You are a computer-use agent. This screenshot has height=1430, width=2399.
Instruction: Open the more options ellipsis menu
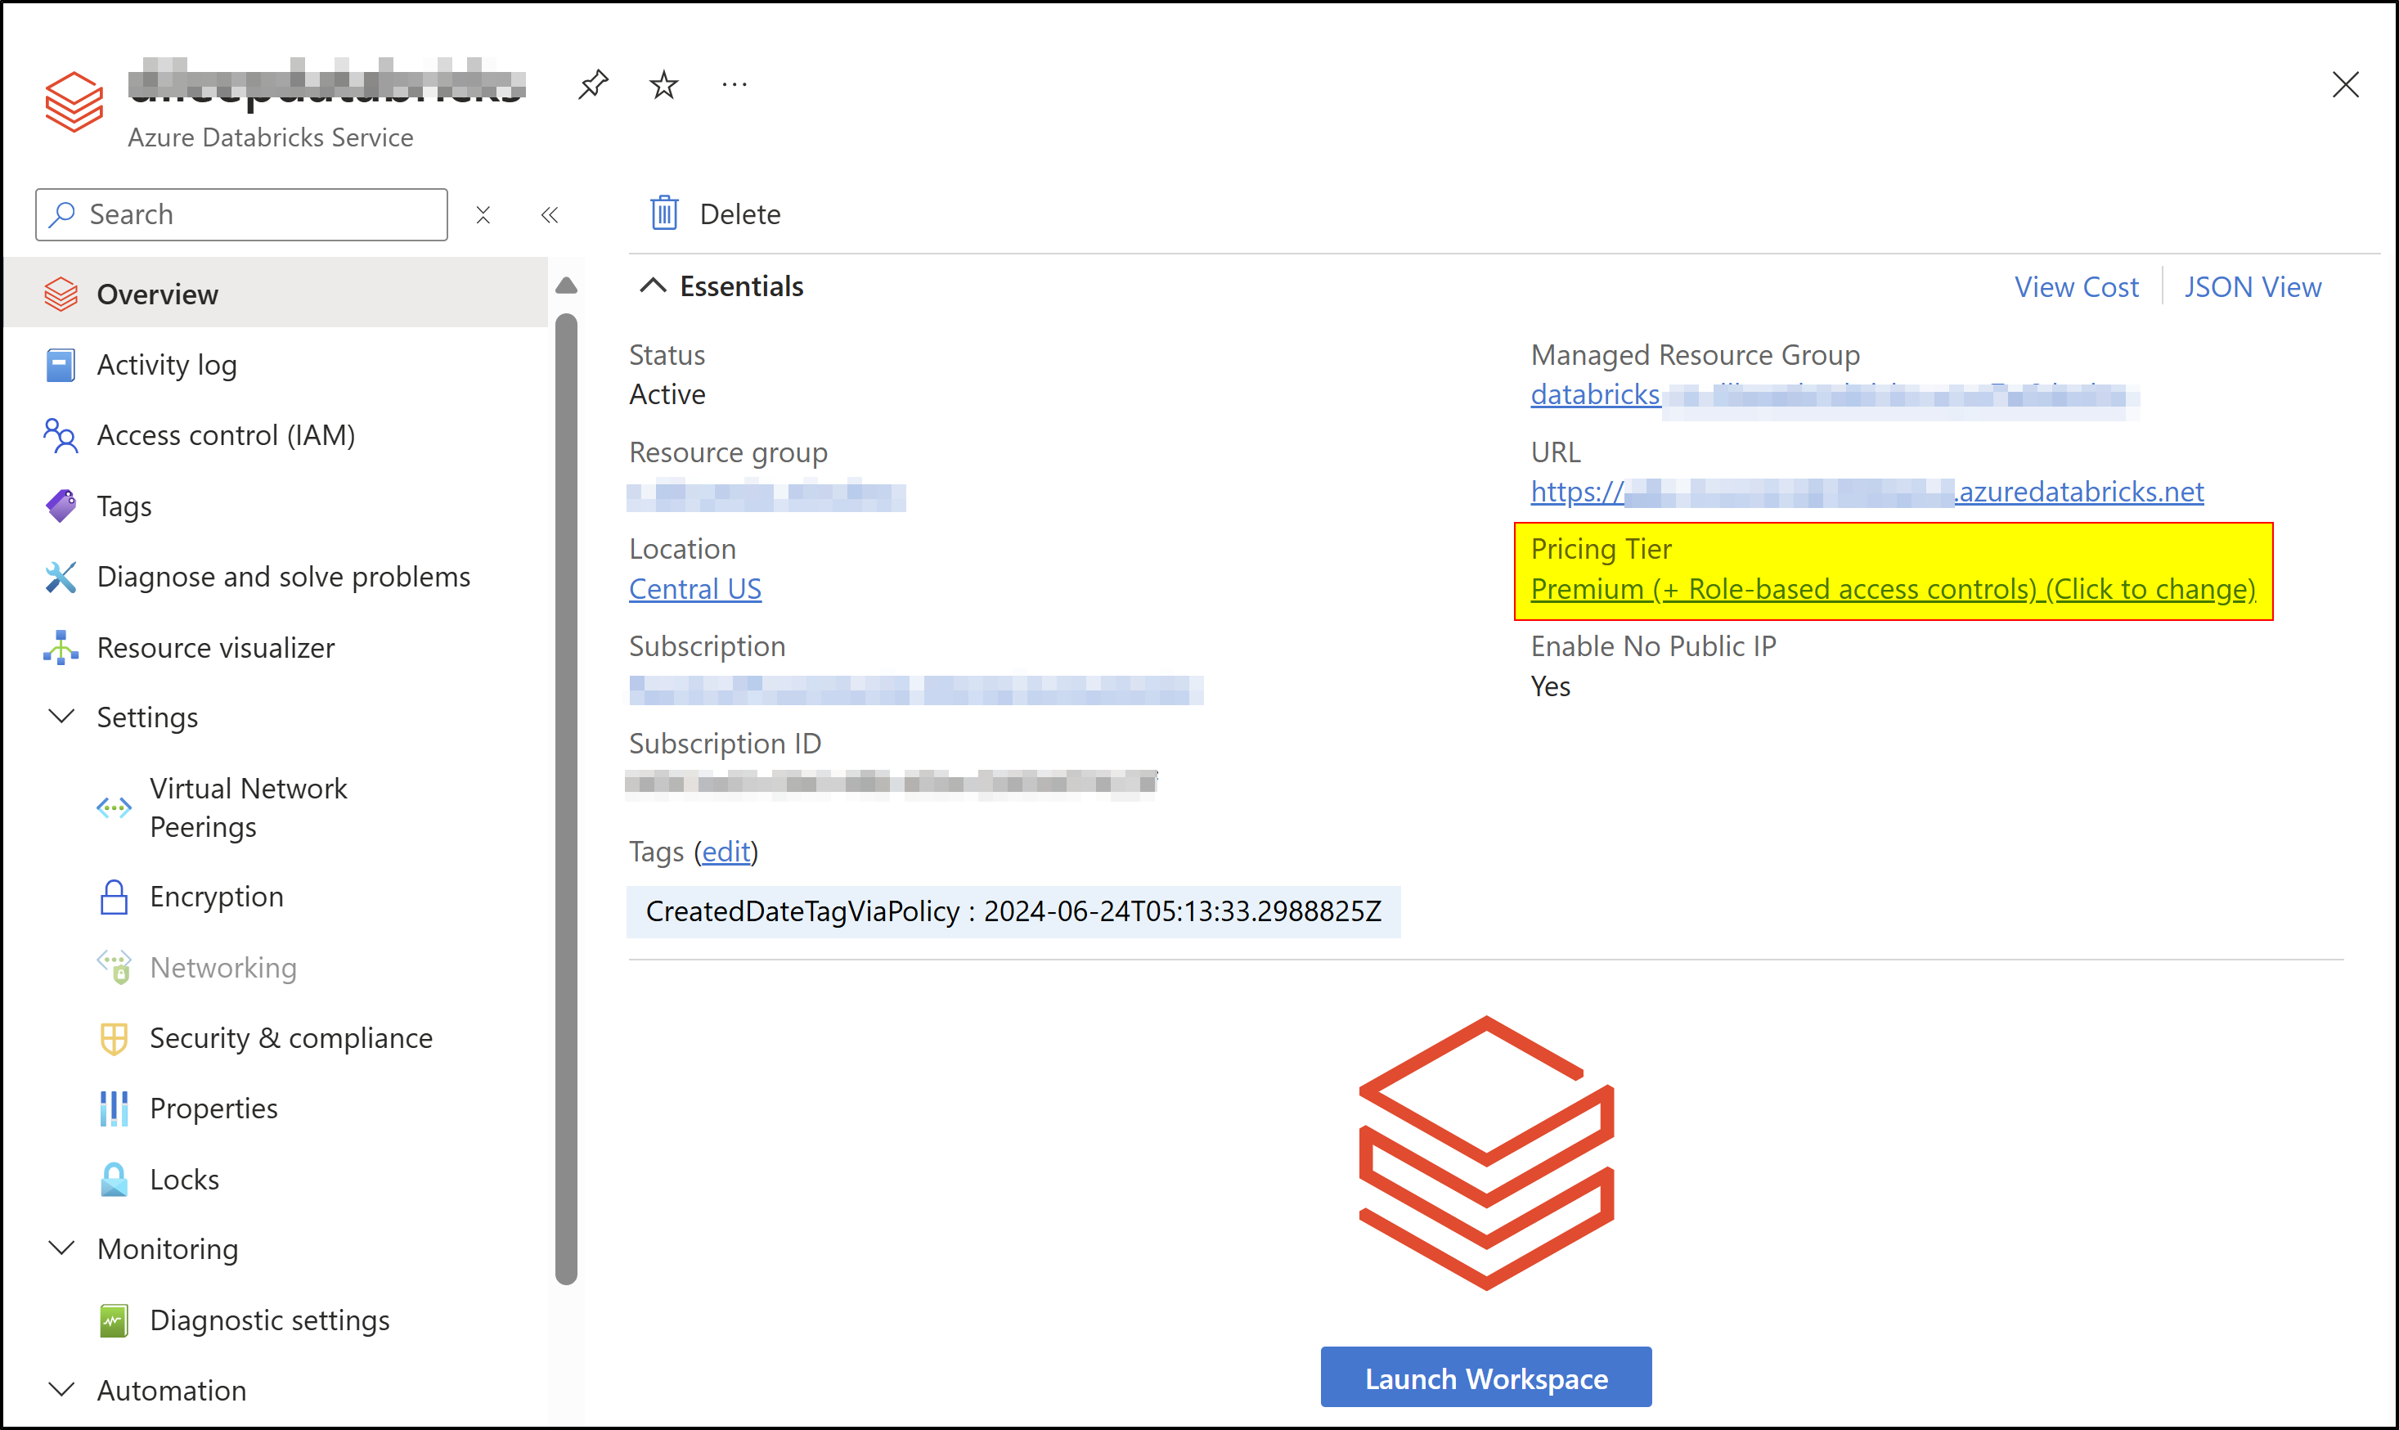coord(735,85)
